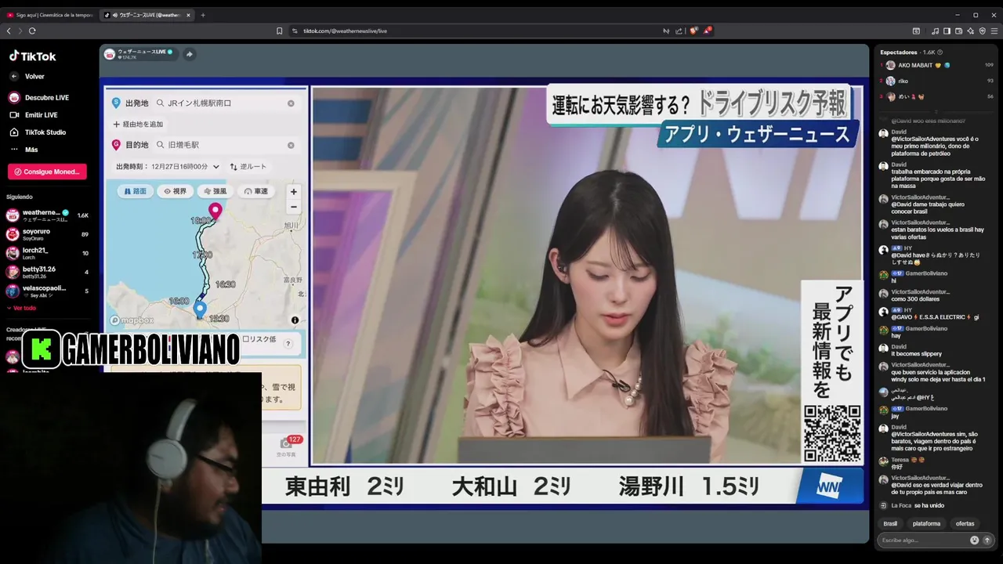Screen dimensions: 1003x564
Task: Open the emoji picker in chat
Action: click(974, 540)
